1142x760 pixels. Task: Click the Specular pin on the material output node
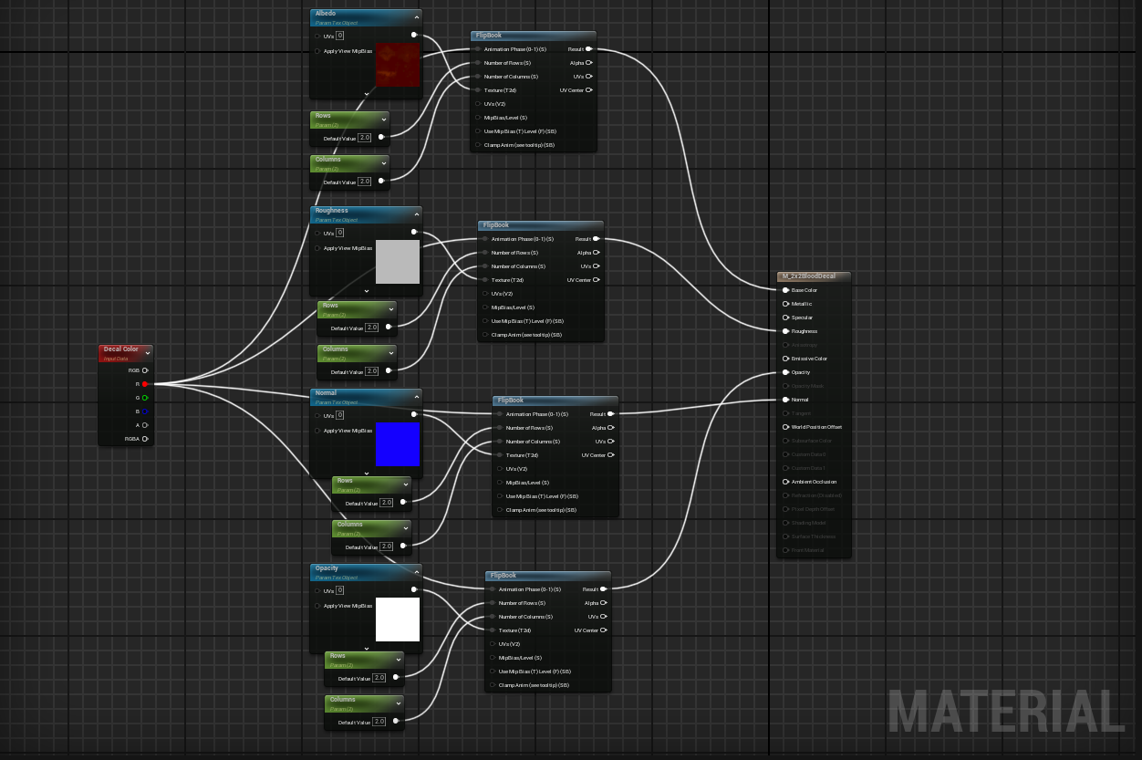click(785, 318)
